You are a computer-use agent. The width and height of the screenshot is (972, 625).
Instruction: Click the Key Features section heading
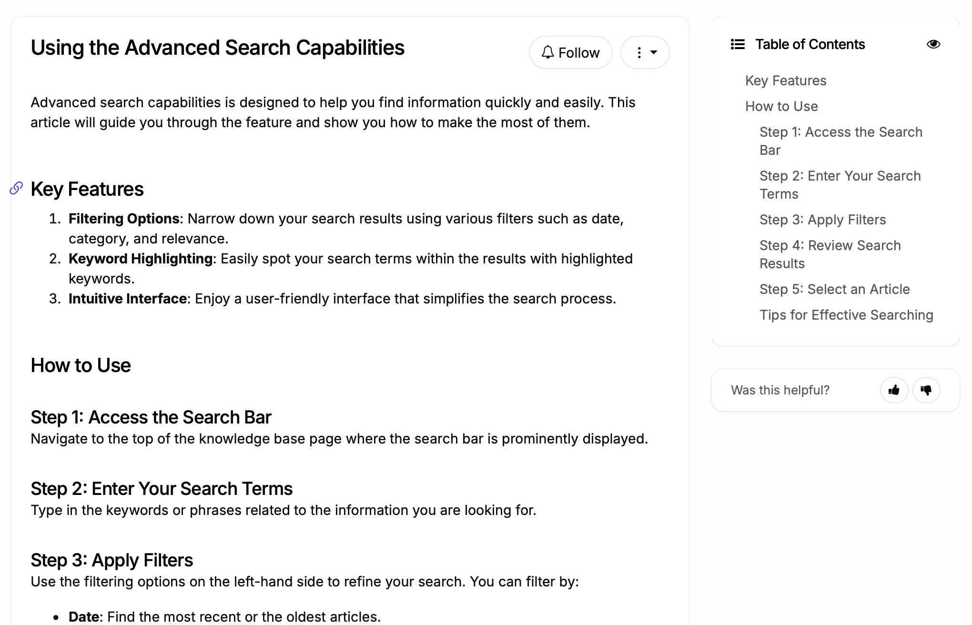87,189
